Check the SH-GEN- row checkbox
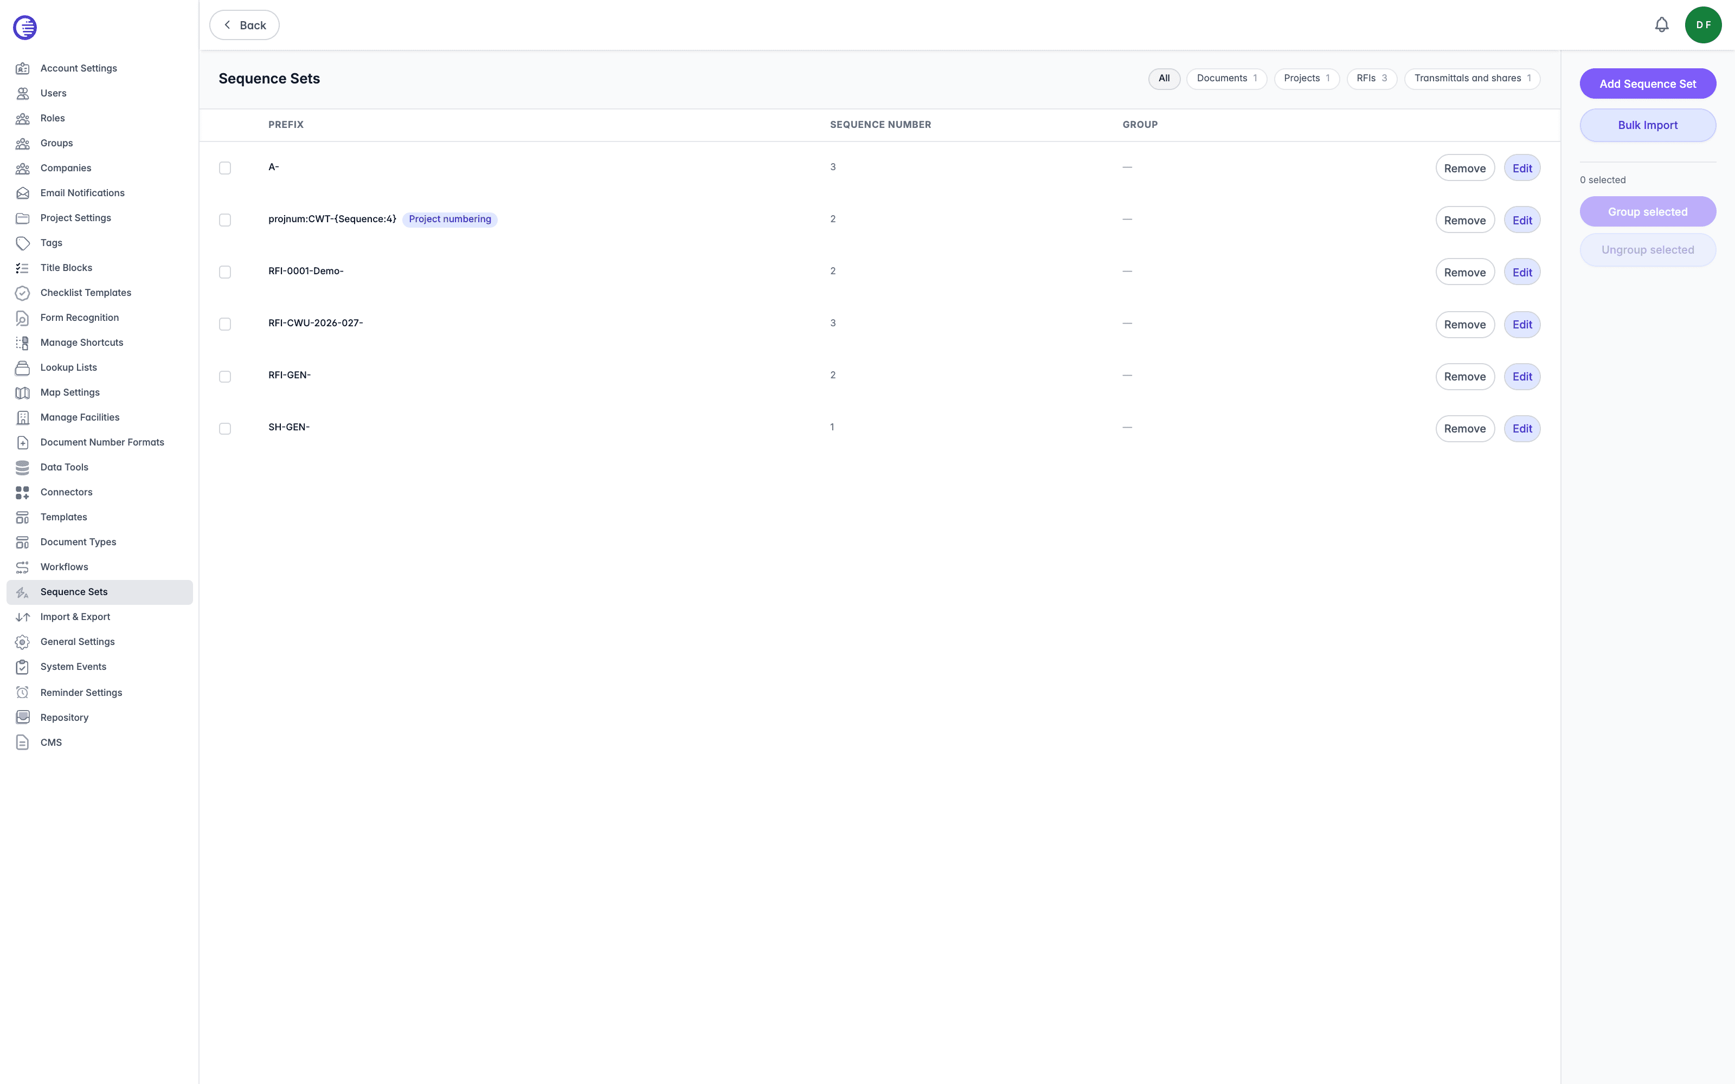Screen dimensions: 1735x1084 click(225, 429)
